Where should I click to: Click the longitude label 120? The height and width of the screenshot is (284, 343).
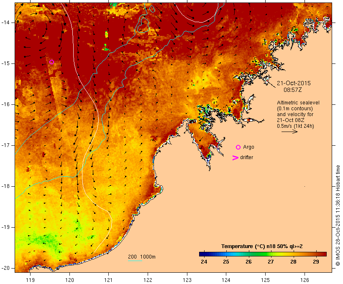click(69, 280)
